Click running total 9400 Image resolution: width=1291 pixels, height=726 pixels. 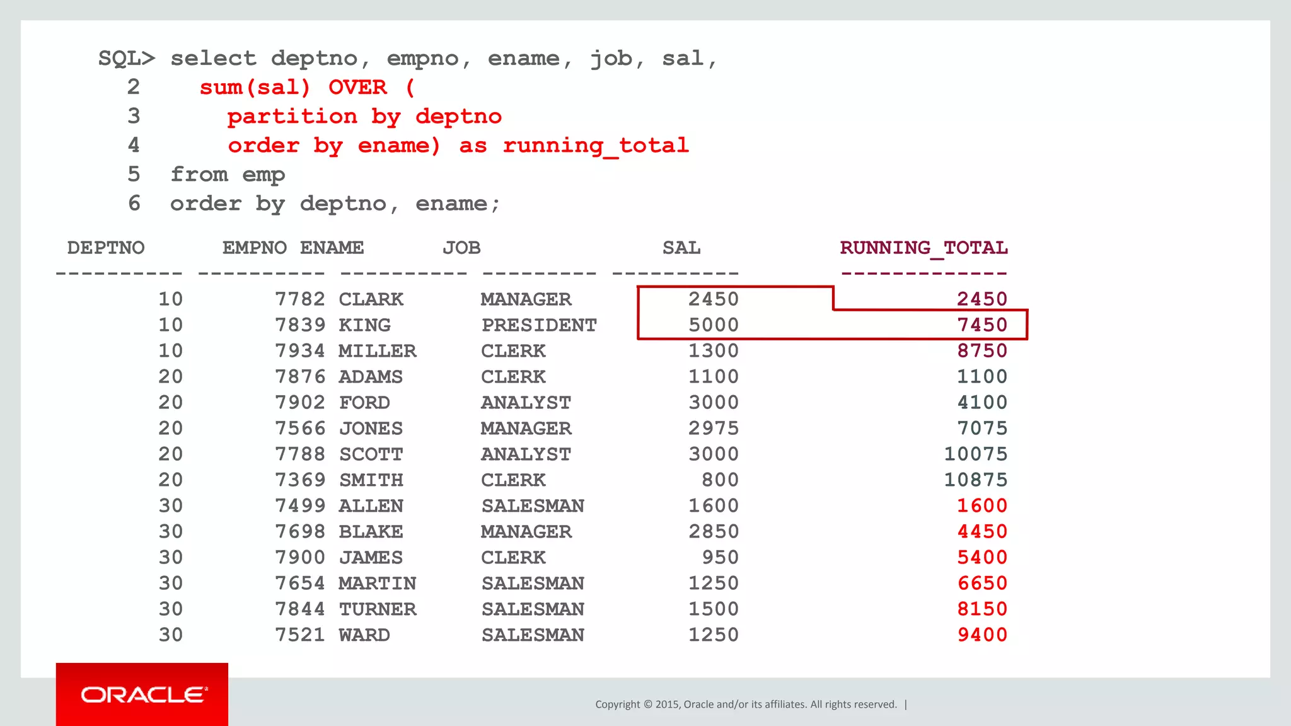click(982, 635)
